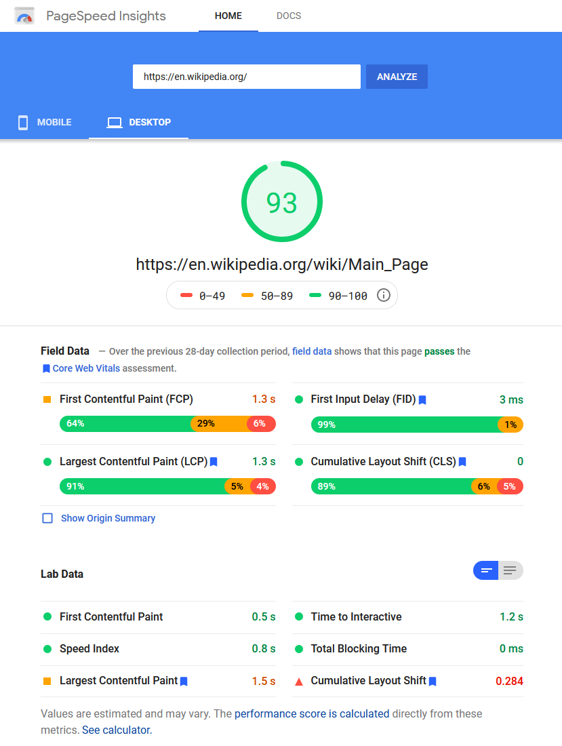This screenshot has width=562, height=746.
Task: Click the analyzed URL Main_Page heading
Action: (282, 264)
